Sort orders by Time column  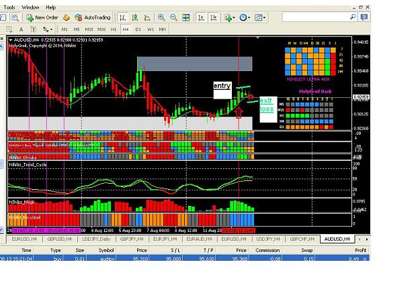26,251
